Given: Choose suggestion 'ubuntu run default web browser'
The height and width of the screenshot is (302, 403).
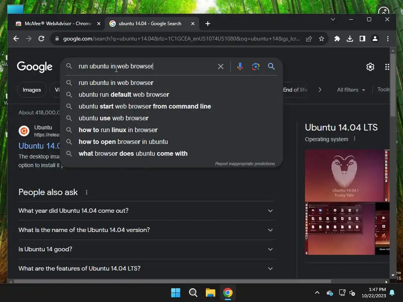Looking at the screenshot, I should (171, 94).
